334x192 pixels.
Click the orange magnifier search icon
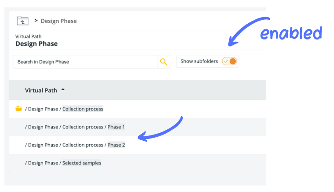point(164,62)
